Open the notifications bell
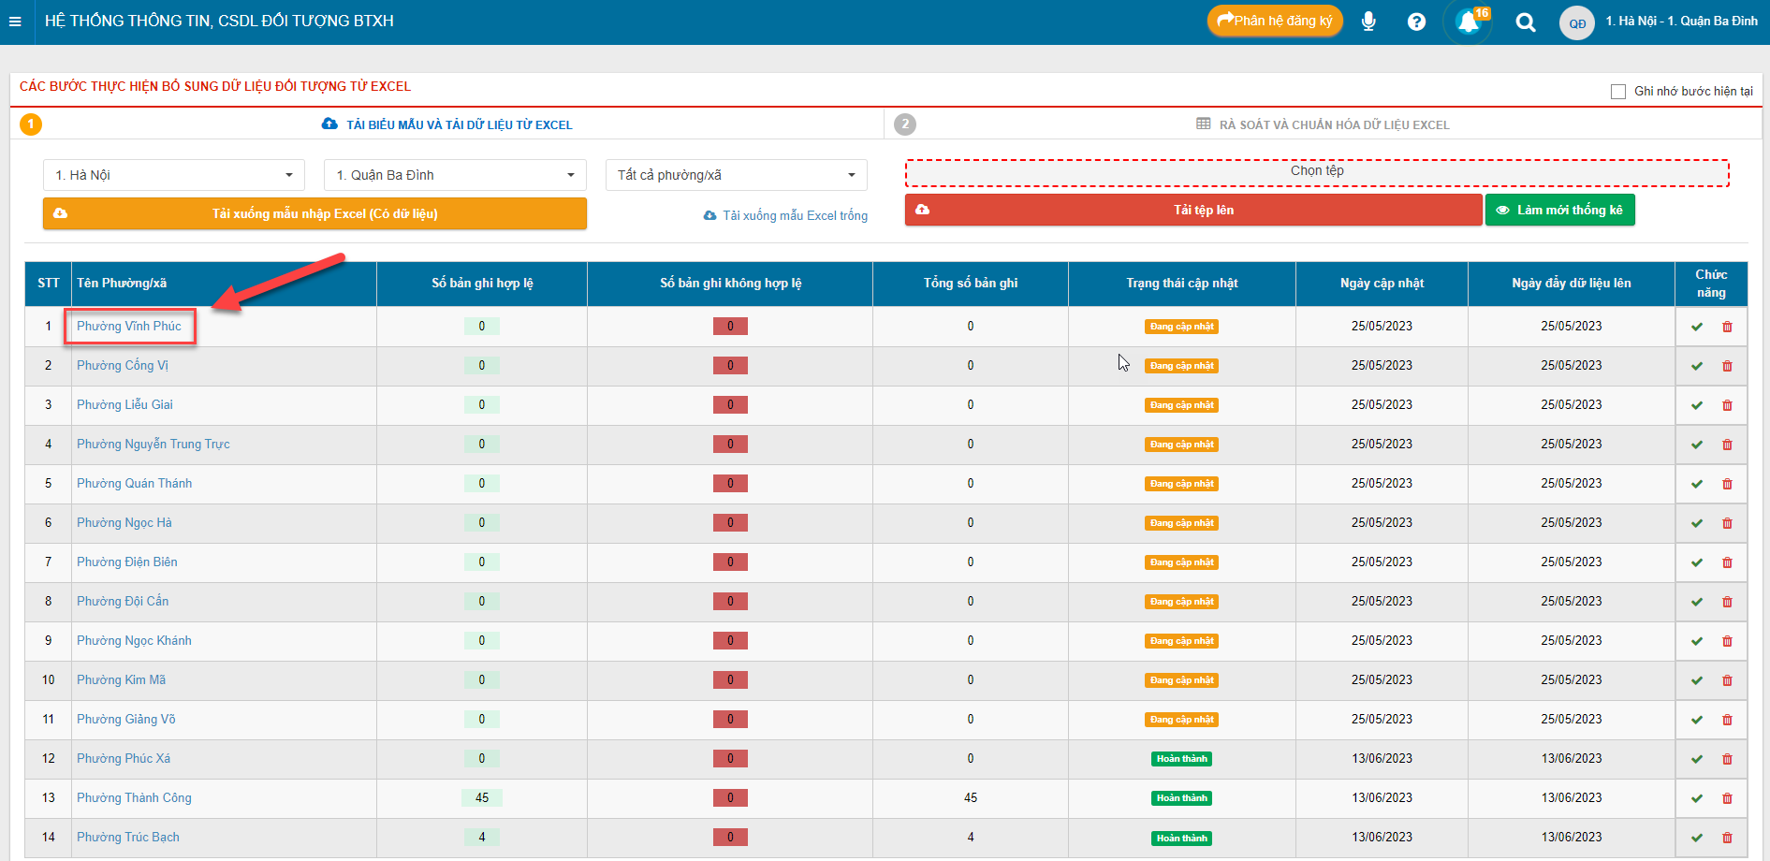1770x861 pixels. point(1468,22)
